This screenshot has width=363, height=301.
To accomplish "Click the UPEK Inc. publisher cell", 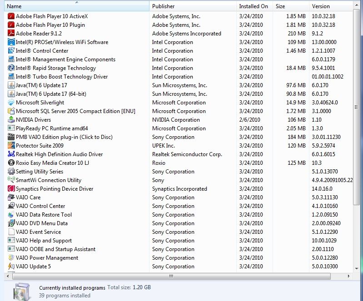I will pos(164,146).
